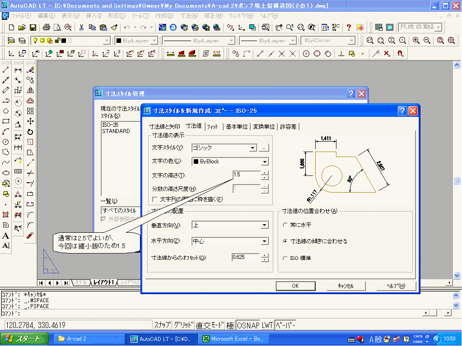Switch to Microsoft Excel in taskbar
This screenshot has height=346, width=462.
click(235, 339)
